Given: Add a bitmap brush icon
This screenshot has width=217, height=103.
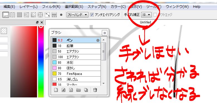Looking at the screenshot, I should (x=63, y=90).
